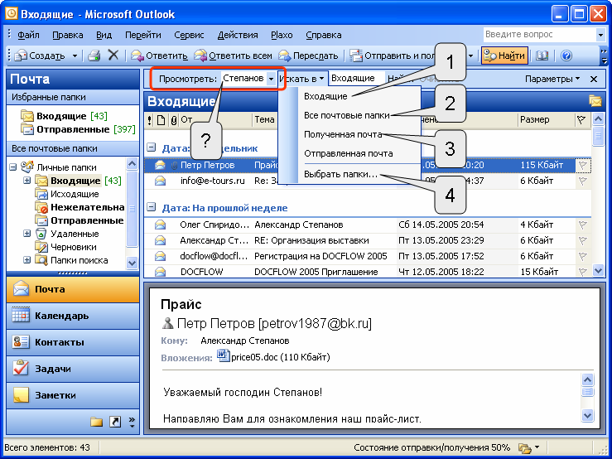This screenshot has width=612, height=459.
Task: Open price05.doc attachment
Action: (273, 356)
